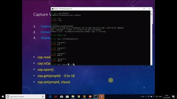Open the Action Center notifications icon
Screen dimensions: 177x99
(x=173, y=97)
